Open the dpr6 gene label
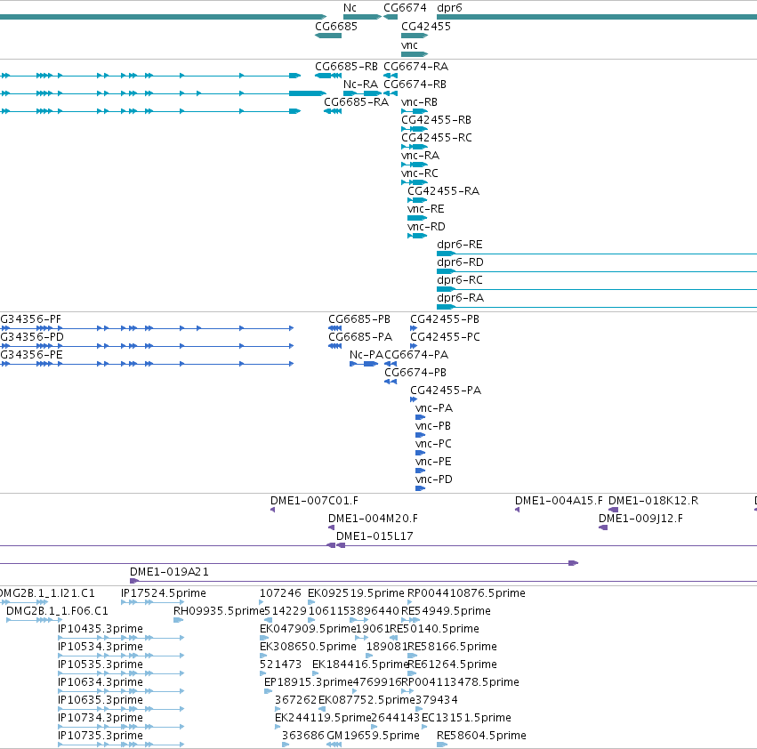The image size is (757, 749). [x=449, y=8]
